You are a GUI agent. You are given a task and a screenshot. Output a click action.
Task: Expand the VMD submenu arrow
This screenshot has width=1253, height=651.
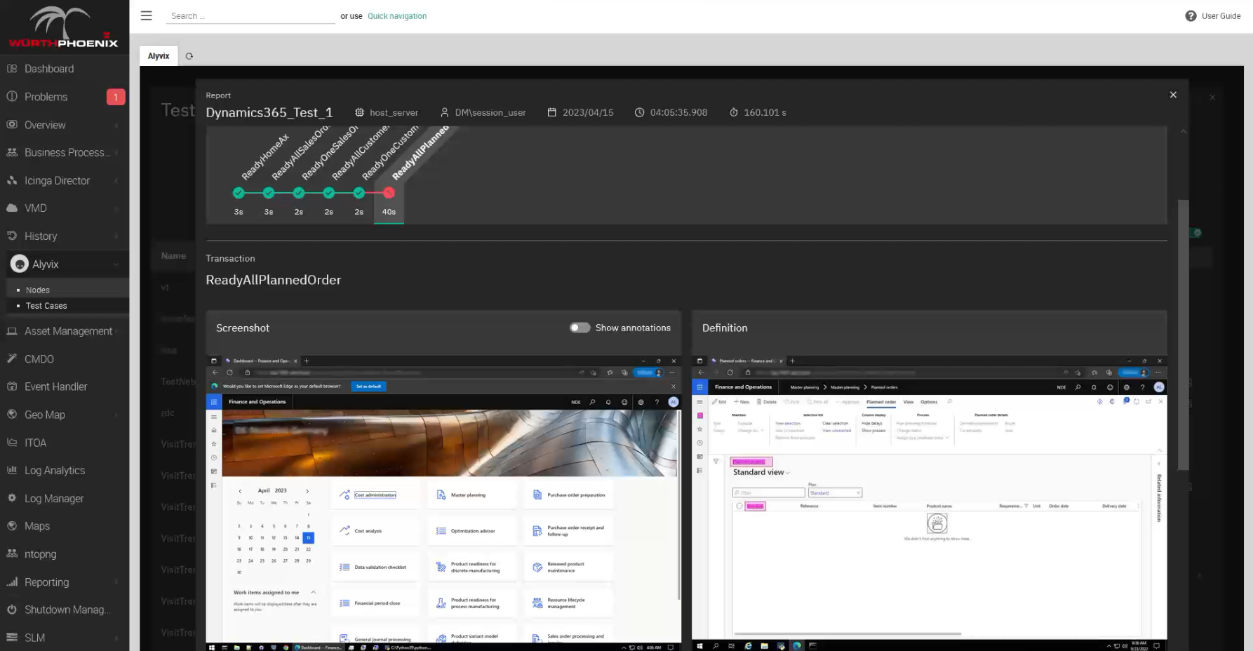[x=116, y=209]
